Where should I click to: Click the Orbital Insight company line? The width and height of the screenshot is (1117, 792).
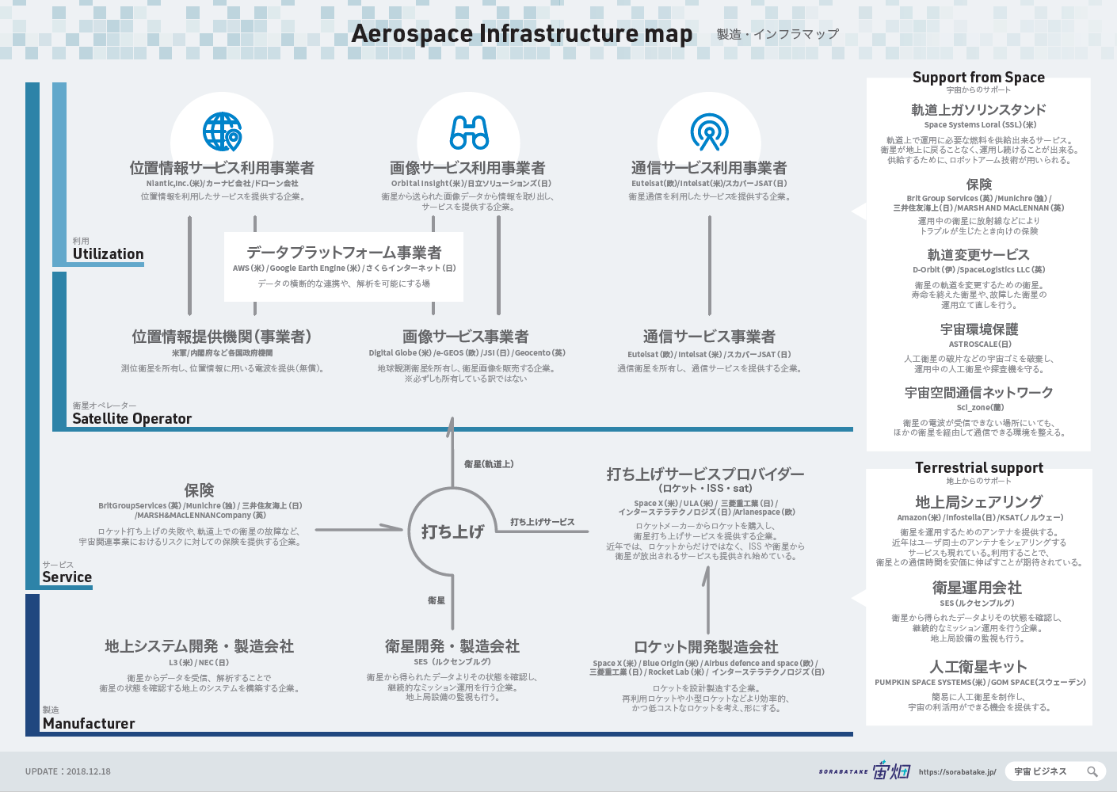(x=471, y=184)
